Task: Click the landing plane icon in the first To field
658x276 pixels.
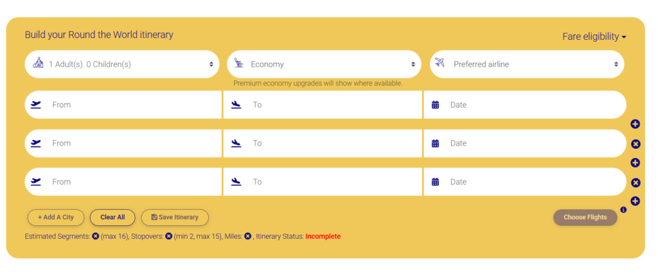Action: 236,105
